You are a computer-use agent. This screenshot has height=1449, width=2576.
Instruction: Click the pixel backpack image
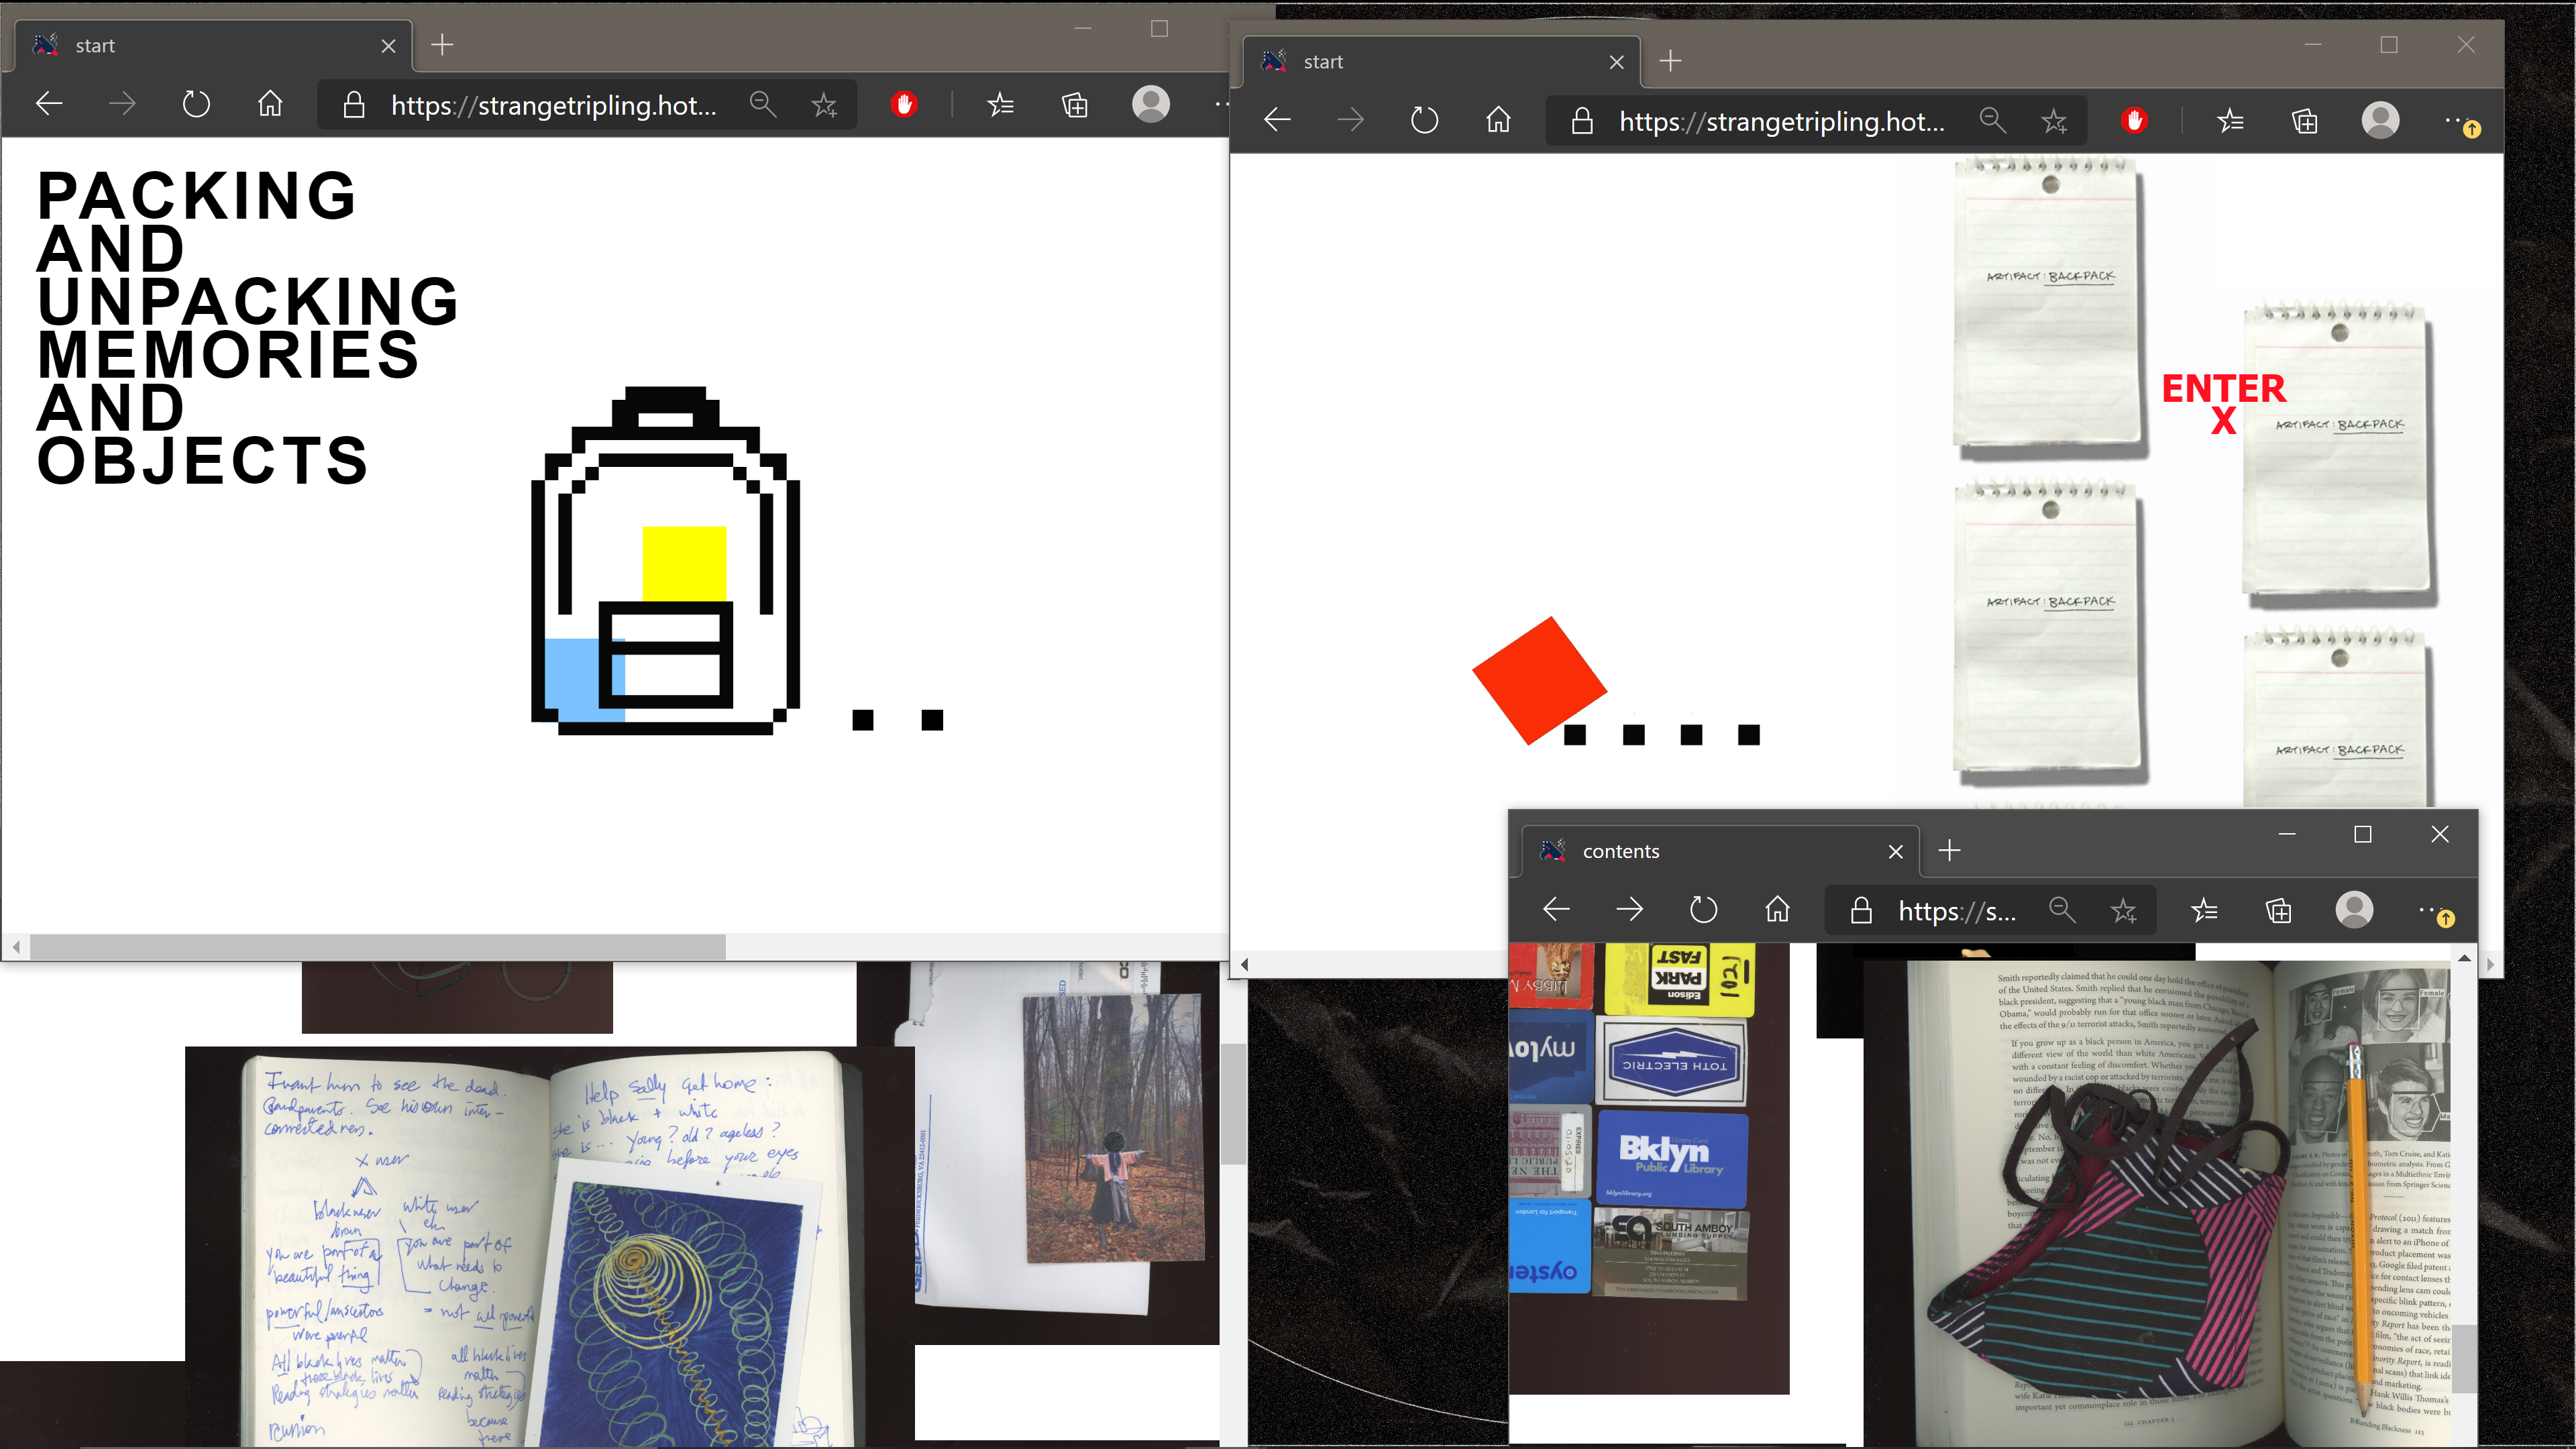665,561
